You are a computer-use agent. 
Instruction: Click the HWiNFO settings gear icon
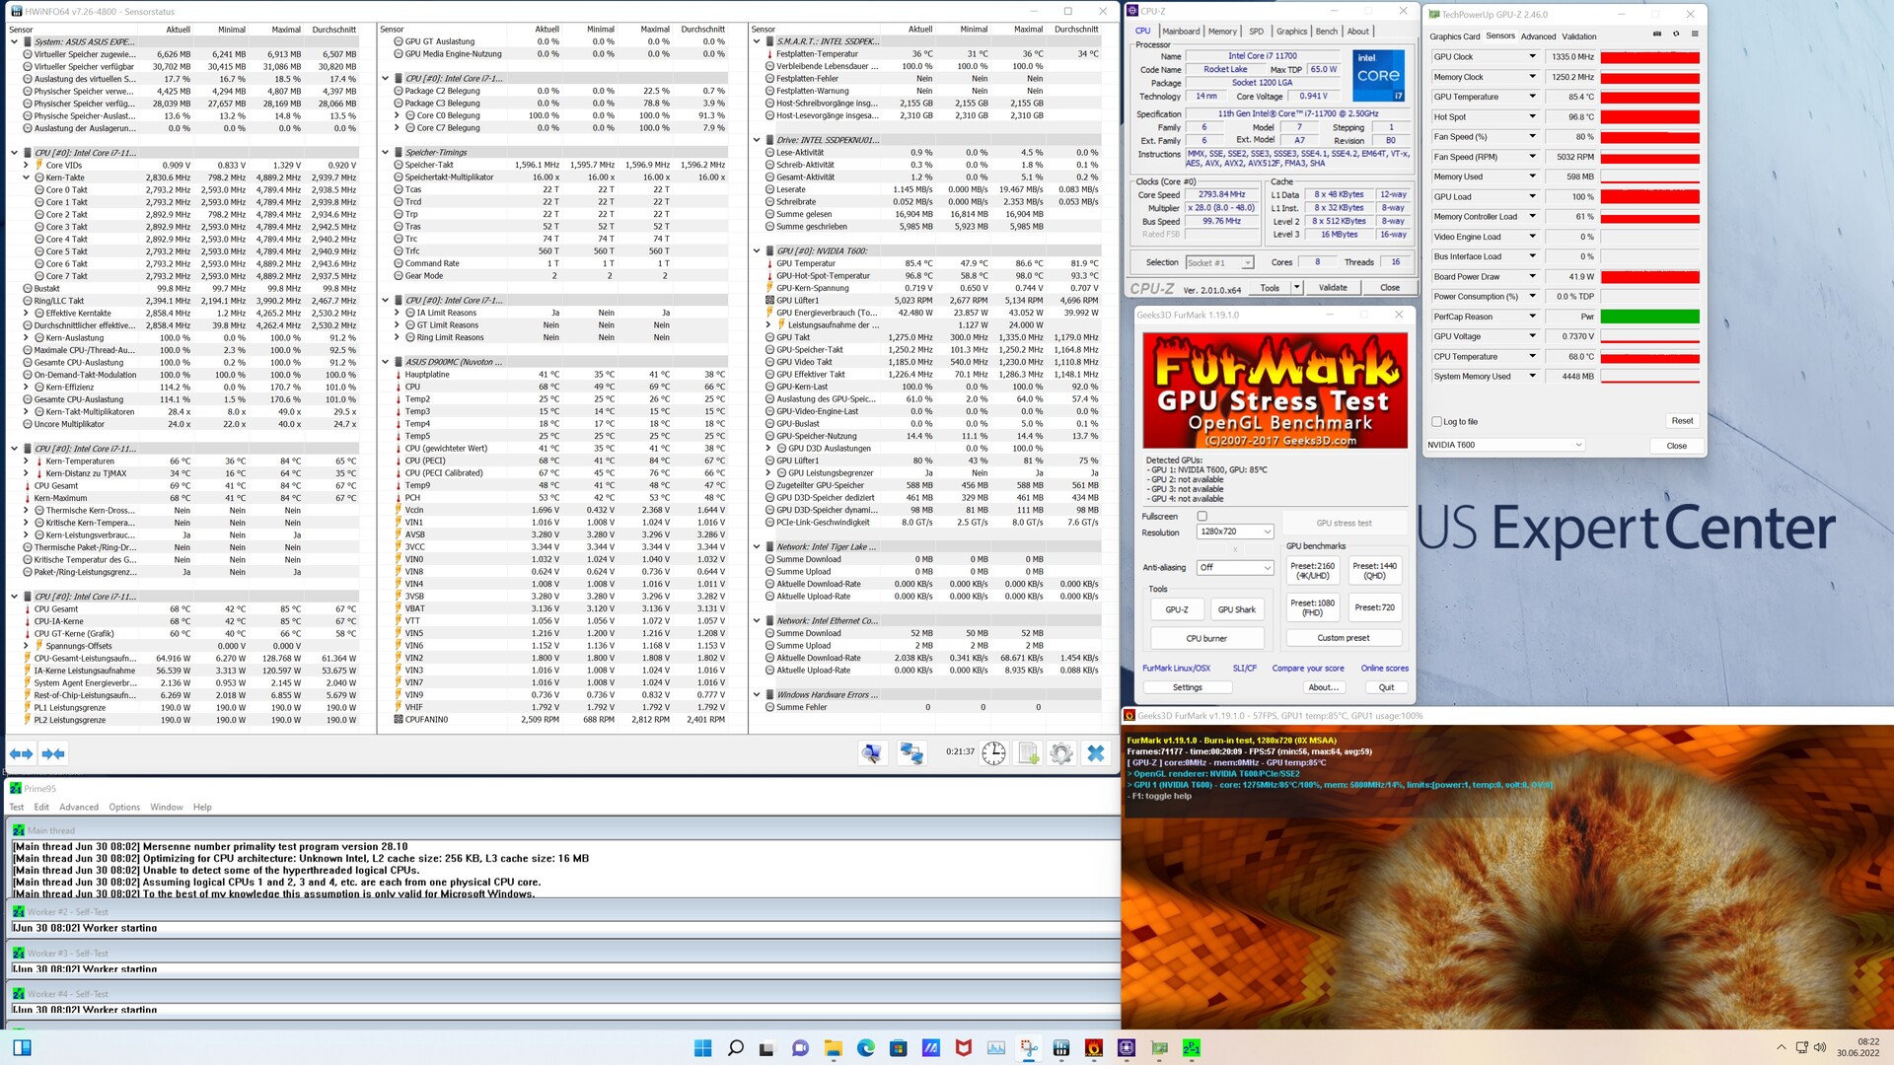pyautogui.click(x=1061, y=754)
